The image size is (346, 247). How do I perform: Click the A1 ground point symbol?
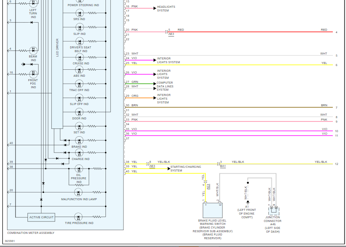(247, 202)
